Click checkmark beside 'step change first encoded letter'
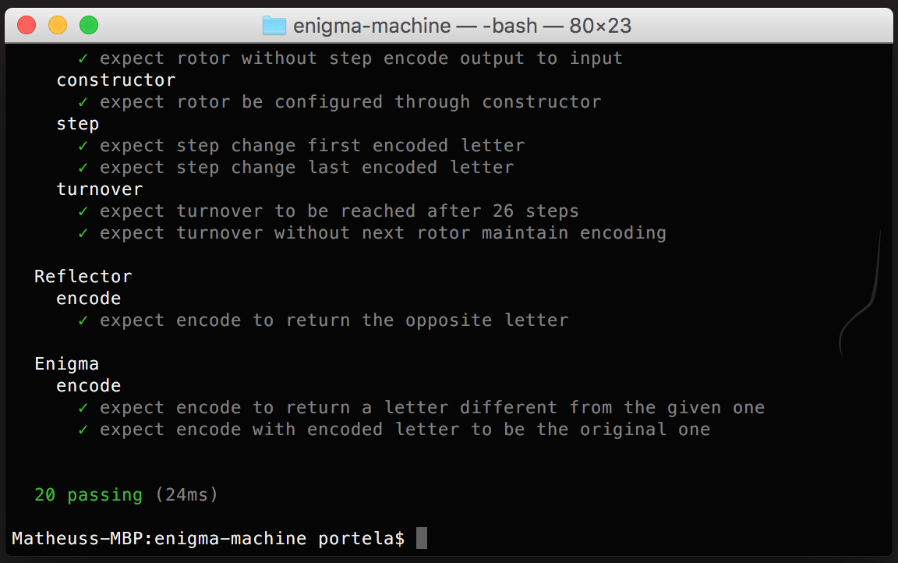898x563 pixels. coord(83,146)
